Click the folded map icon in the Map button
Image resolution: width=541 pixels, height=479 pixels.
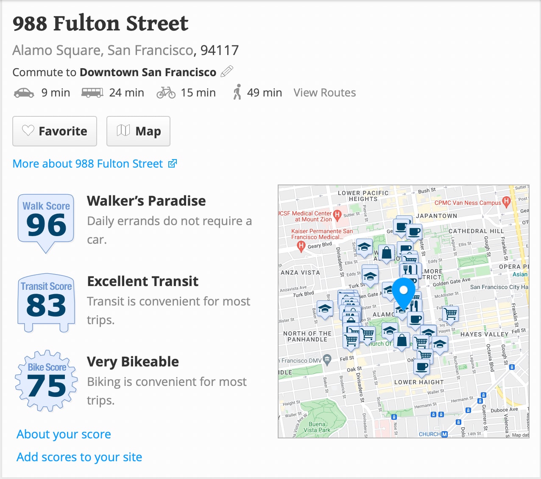point(123,131)
